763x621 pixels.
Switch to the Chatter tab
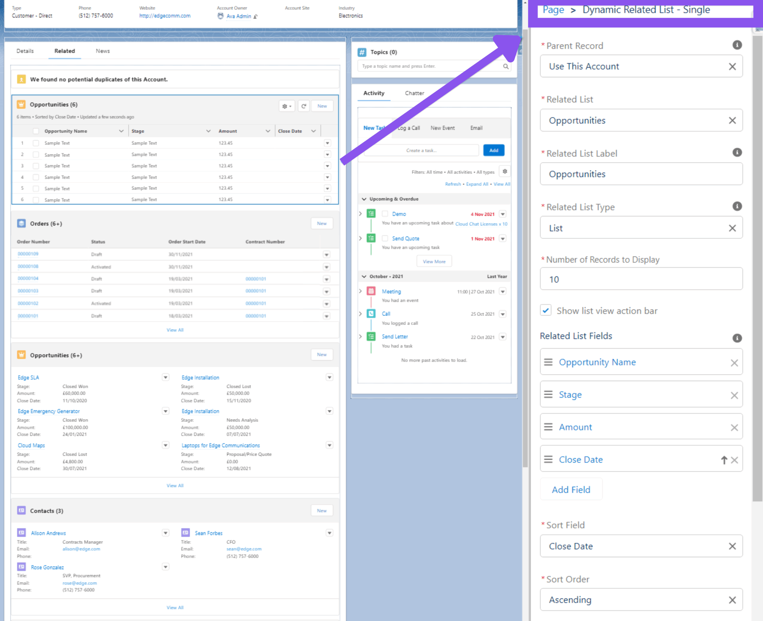pyautogui.click(x=414, y=93)
